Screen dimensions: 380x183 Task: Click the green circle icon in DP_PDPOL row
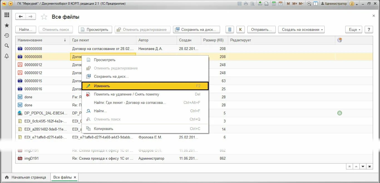coord(339,113)
